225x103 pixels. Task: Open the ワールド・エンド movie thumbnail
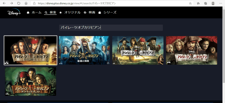coord(192,50)
